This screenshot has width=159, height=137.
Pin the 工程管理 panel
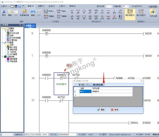(20, 25)
